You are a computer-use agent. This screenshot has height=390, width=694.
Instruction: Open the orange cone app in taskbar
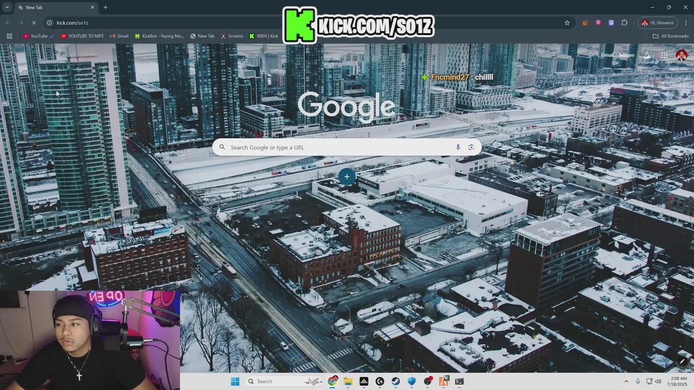coord(444,381)
